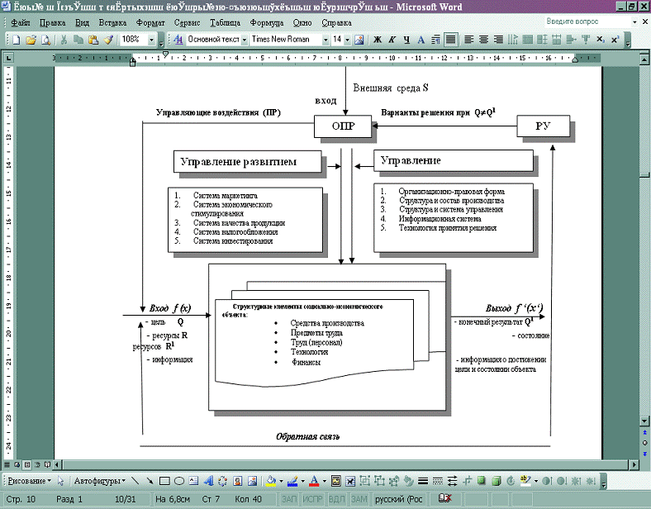
Task: Pick the Rectangle shape tool
Action: pos(164,481)
